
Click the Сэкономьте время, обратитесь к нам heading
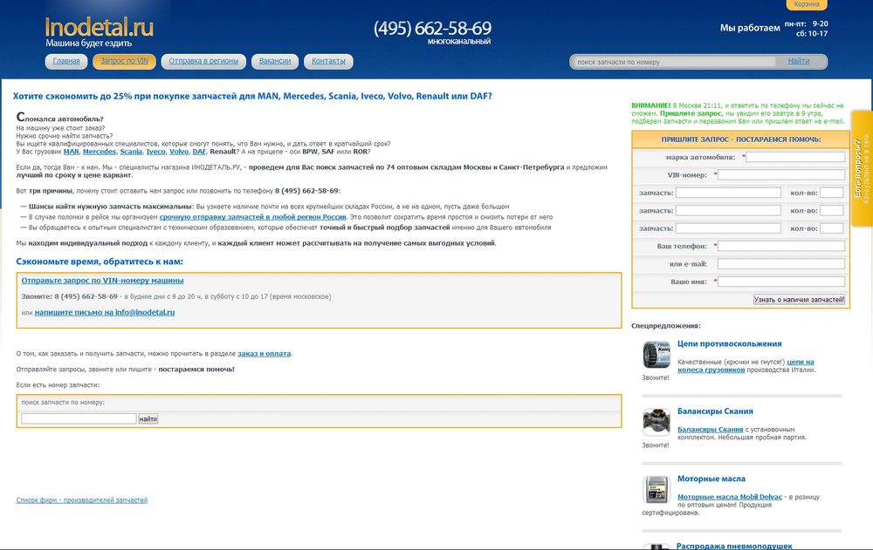[x=100, y=261]
